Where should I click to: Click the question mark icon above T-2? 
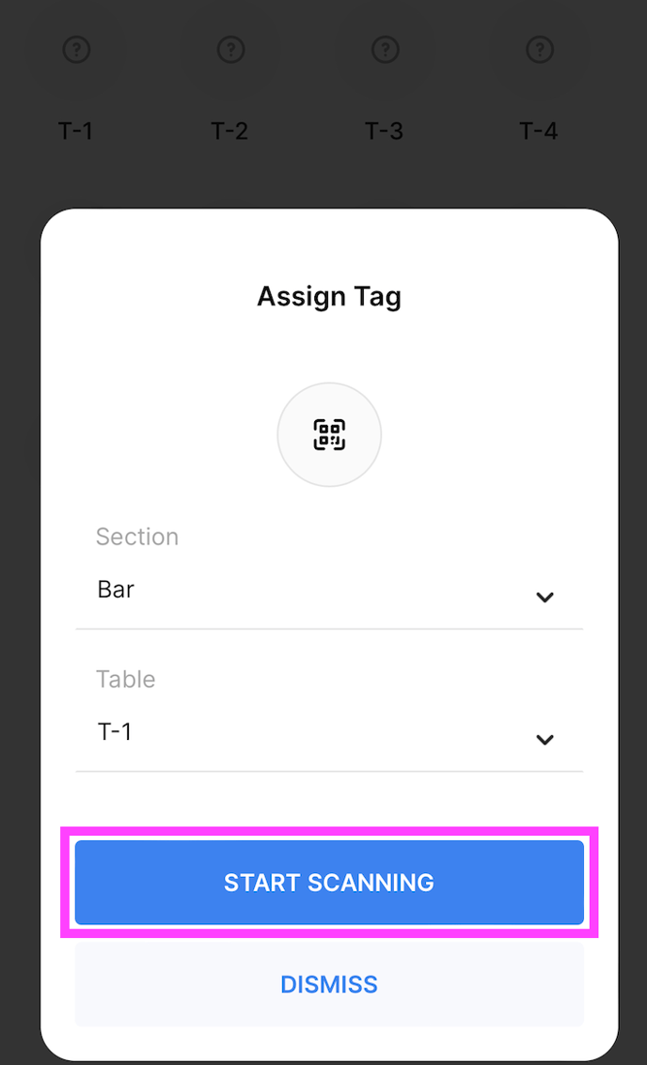point(230,49)
